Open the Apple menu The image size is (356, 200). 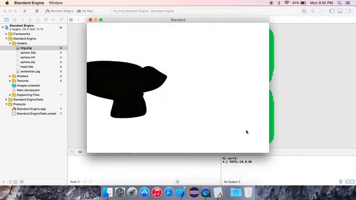(7, 3)
